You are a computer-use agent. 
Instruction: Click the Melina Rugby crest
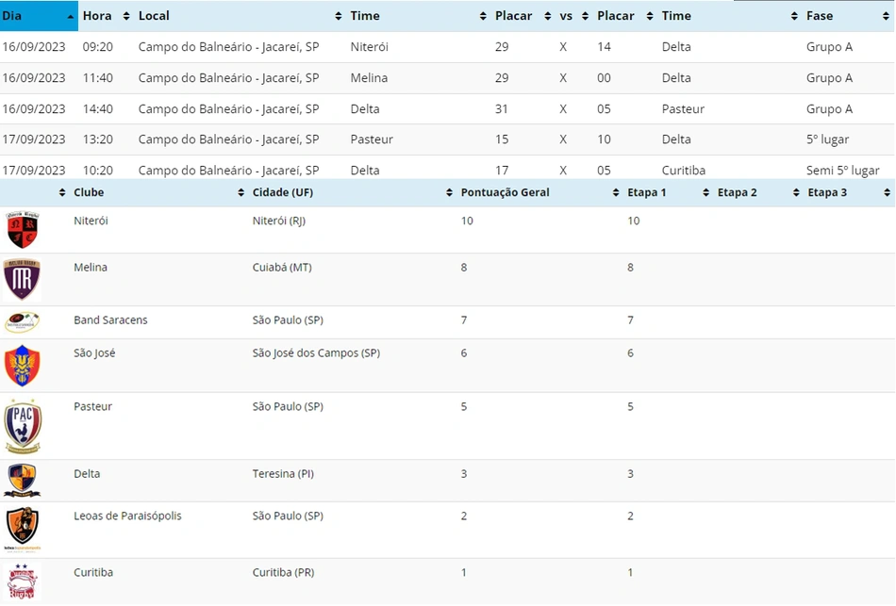[22, 279]
